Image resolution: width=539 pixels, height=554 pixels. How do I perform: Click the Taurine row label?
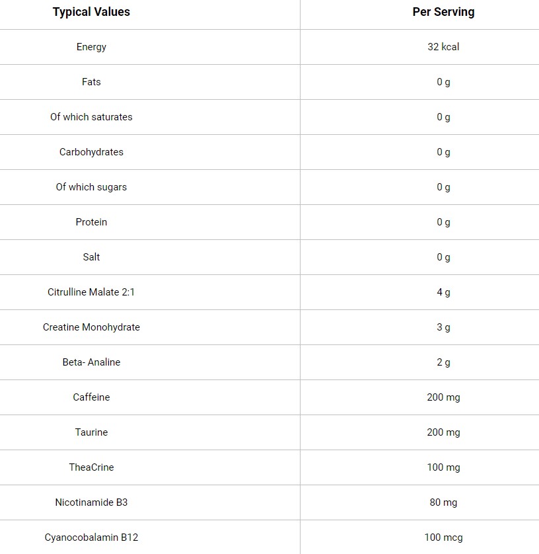pyautogui.click(x=91, y=432)
